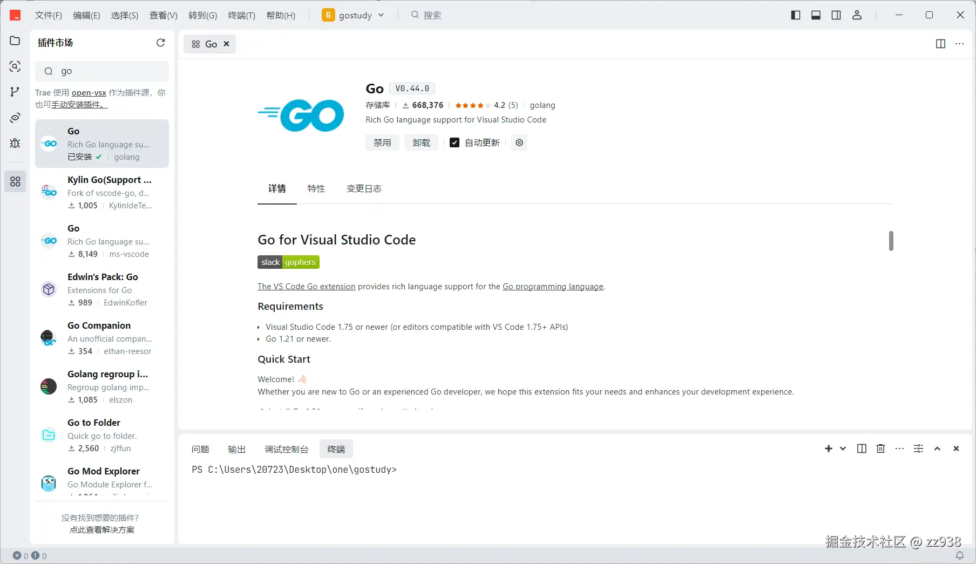The width and height of the screenshot is (976, 564).
Task: Split the terminal panel
Action: click(x=862, y=449)
